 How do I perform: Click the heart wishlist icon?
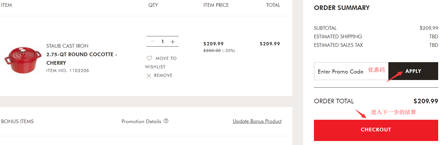[149, 58]
